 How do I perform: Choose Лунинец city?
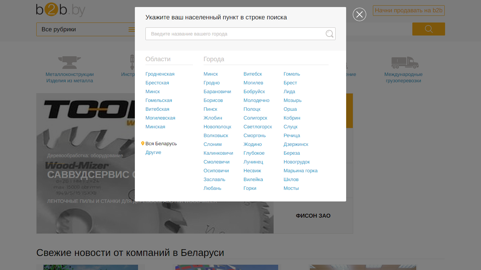[253, 162]
